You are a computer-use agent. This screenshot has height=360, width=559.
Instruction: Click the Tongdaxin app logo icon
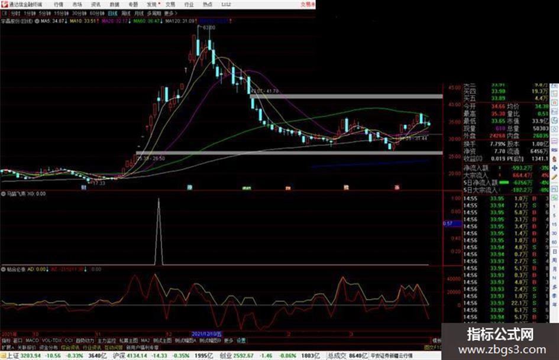pyautogui.click(x=4, y=4)
